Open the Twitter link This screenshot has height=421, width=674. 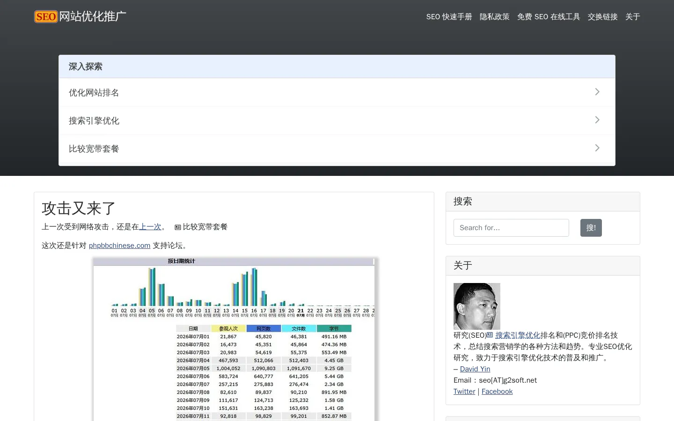[464, 392]
